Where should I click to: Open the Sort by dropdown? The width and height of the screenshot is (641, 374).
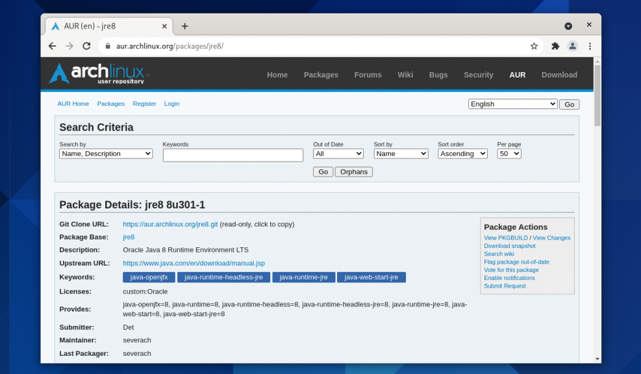[401, 153]
